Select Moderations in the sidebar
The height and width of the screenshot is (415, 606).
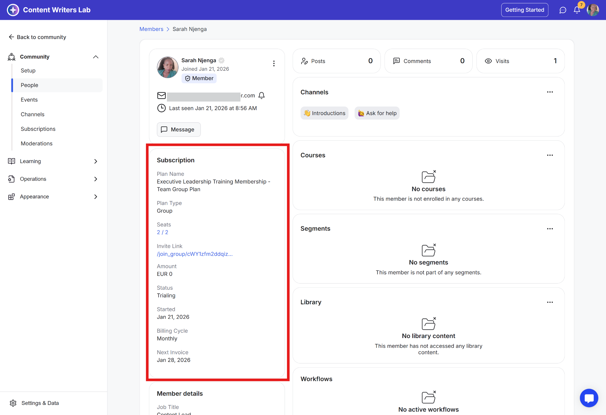37,144
